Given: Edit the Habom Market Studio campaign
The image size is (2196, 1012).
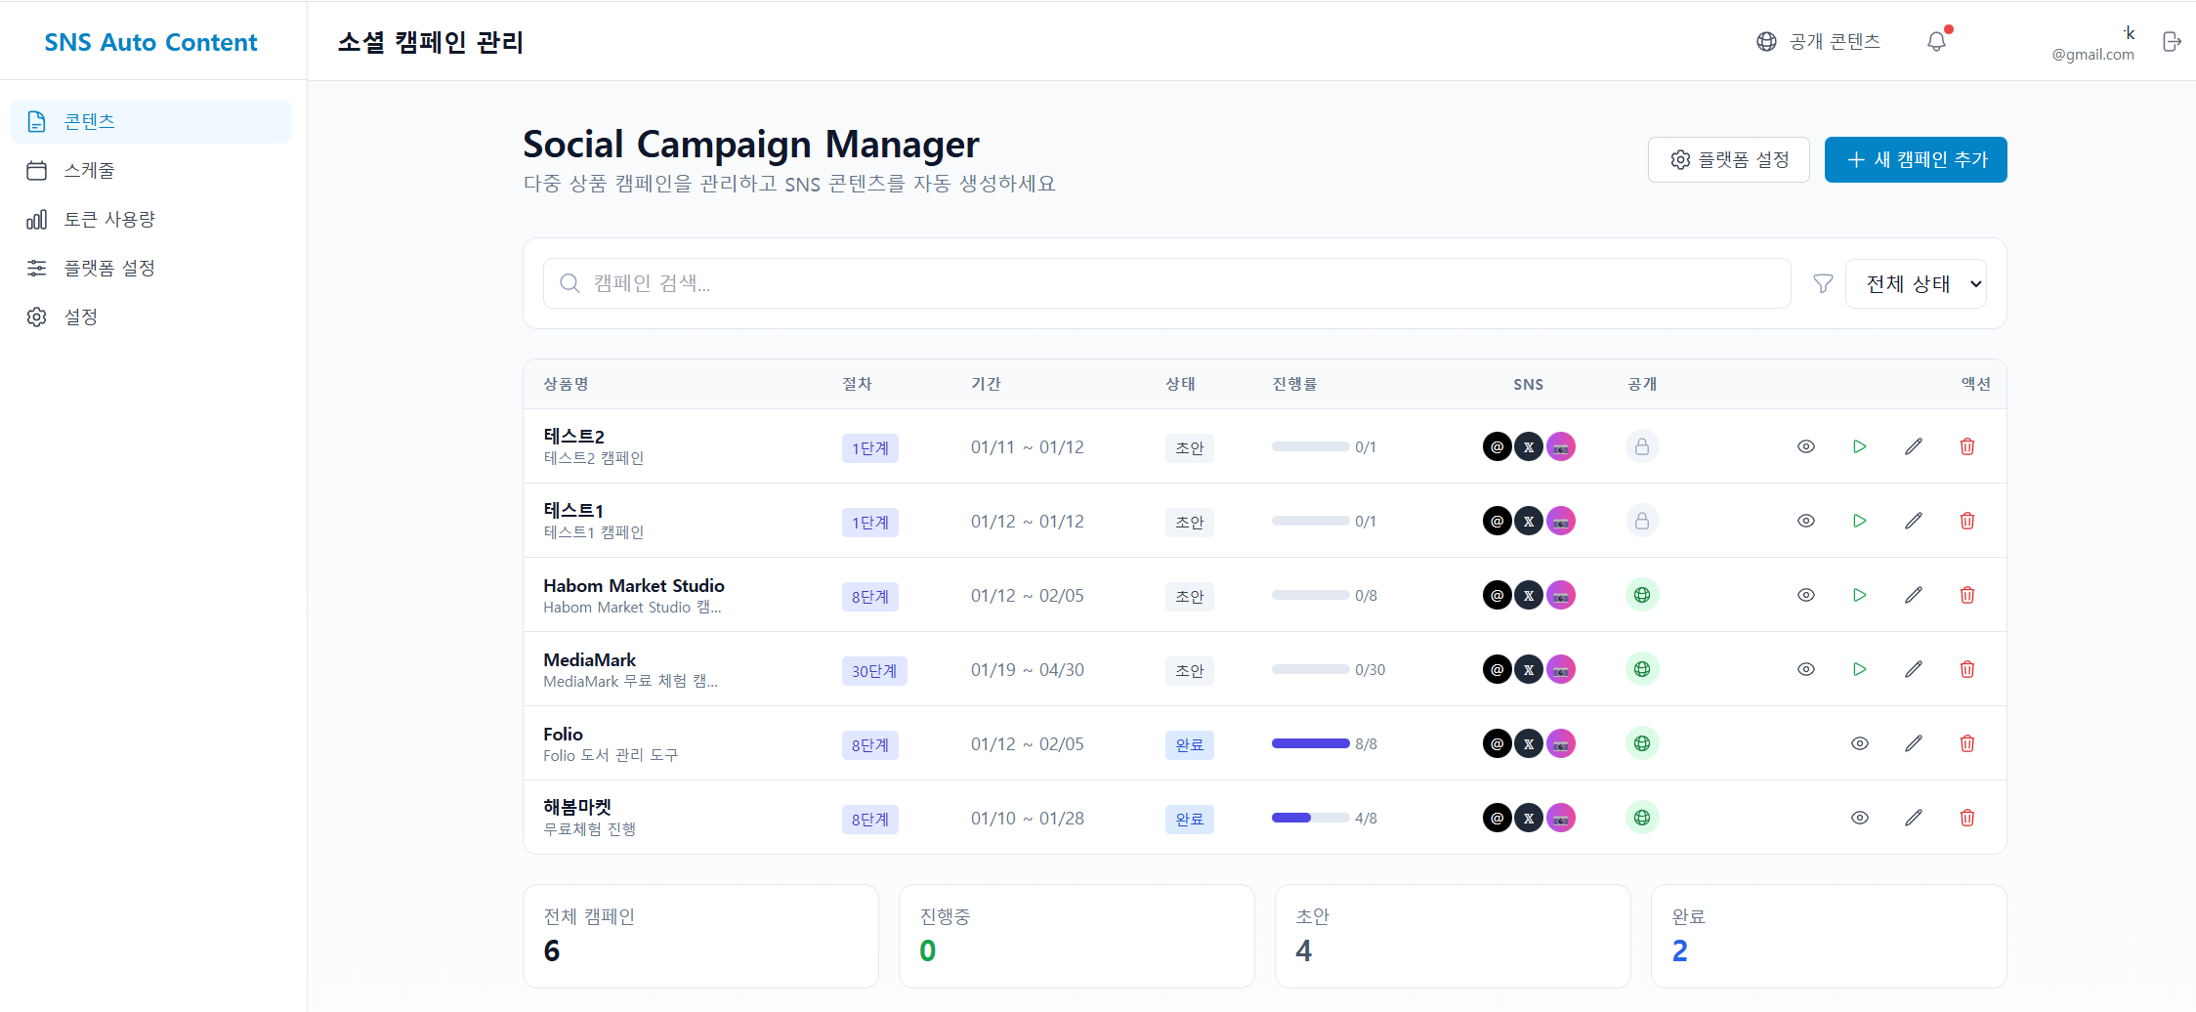Looking at the screenshot, I should coord(1914,595).
